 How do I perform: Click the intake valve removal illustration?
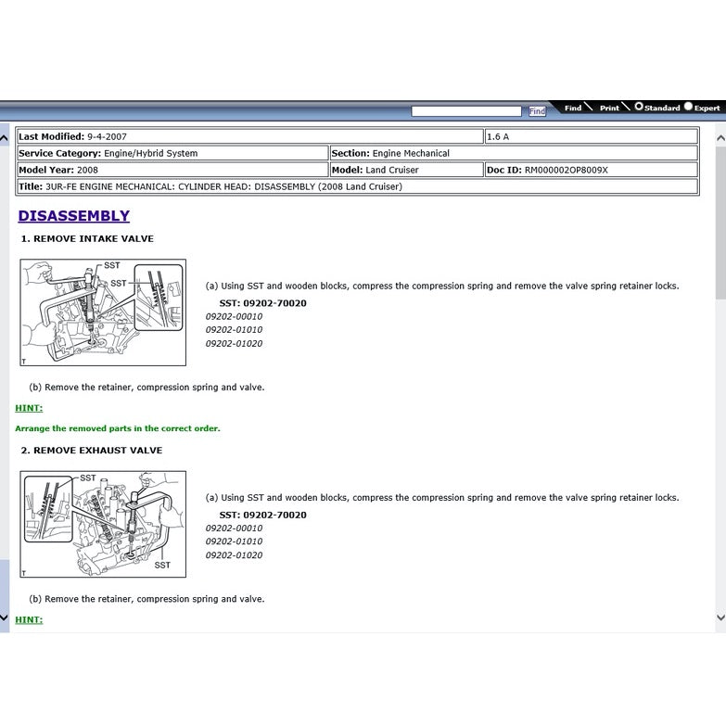click(x=103, y=312)
